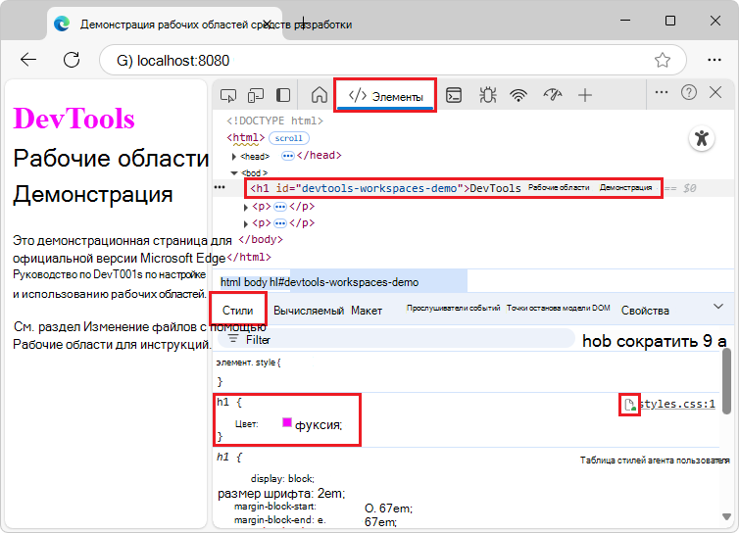The image size is (739, 533).
Task: Switch to the Свойства tab
Action: coord(645,311)
